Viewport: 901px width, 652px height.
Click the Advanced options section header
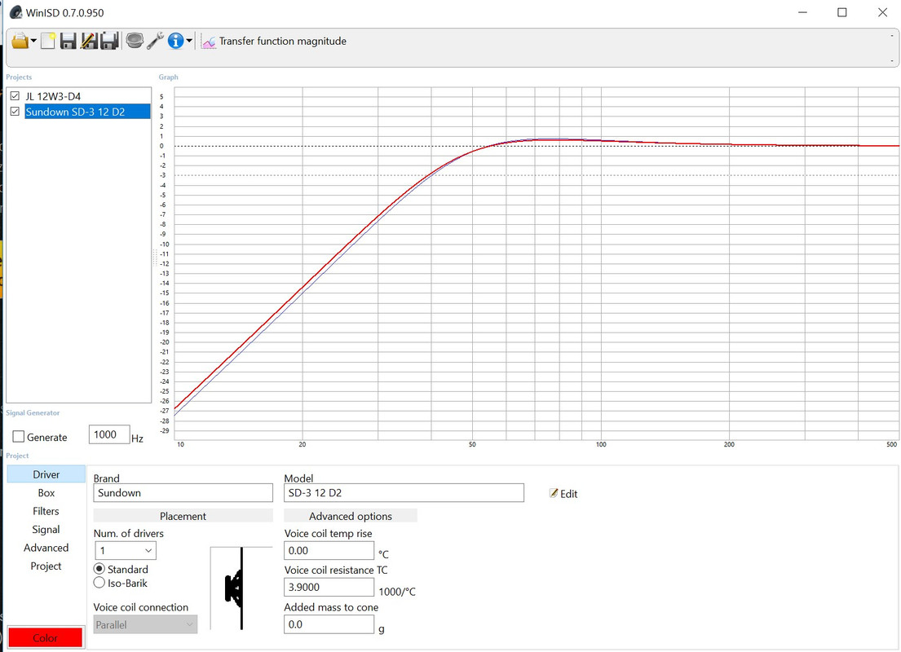pos(351,516)
